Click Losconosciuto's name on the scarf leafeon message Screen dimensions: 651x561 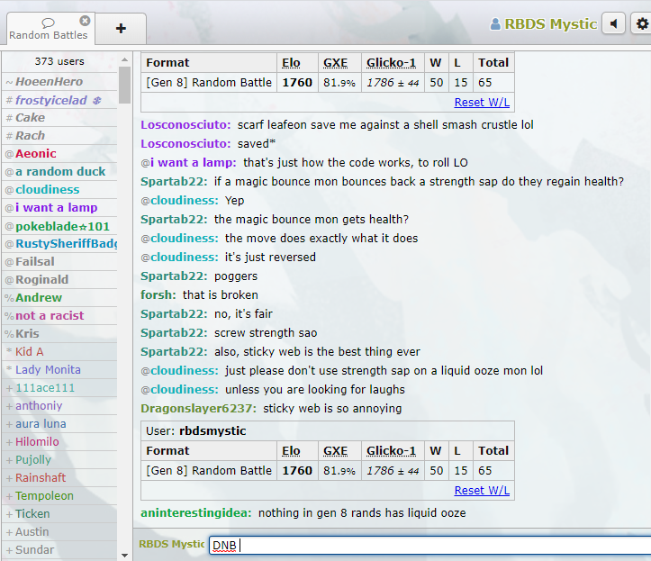pyautogui.click(x=185, y=125)
